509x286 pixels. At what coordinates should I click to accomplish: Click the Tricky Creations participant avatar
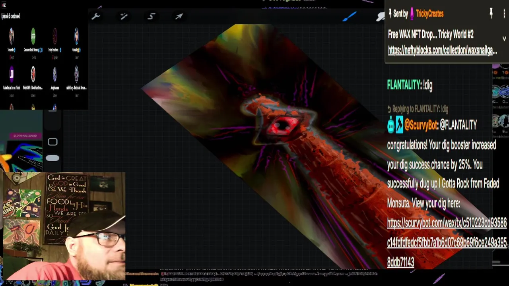click(x=54, y=37)
